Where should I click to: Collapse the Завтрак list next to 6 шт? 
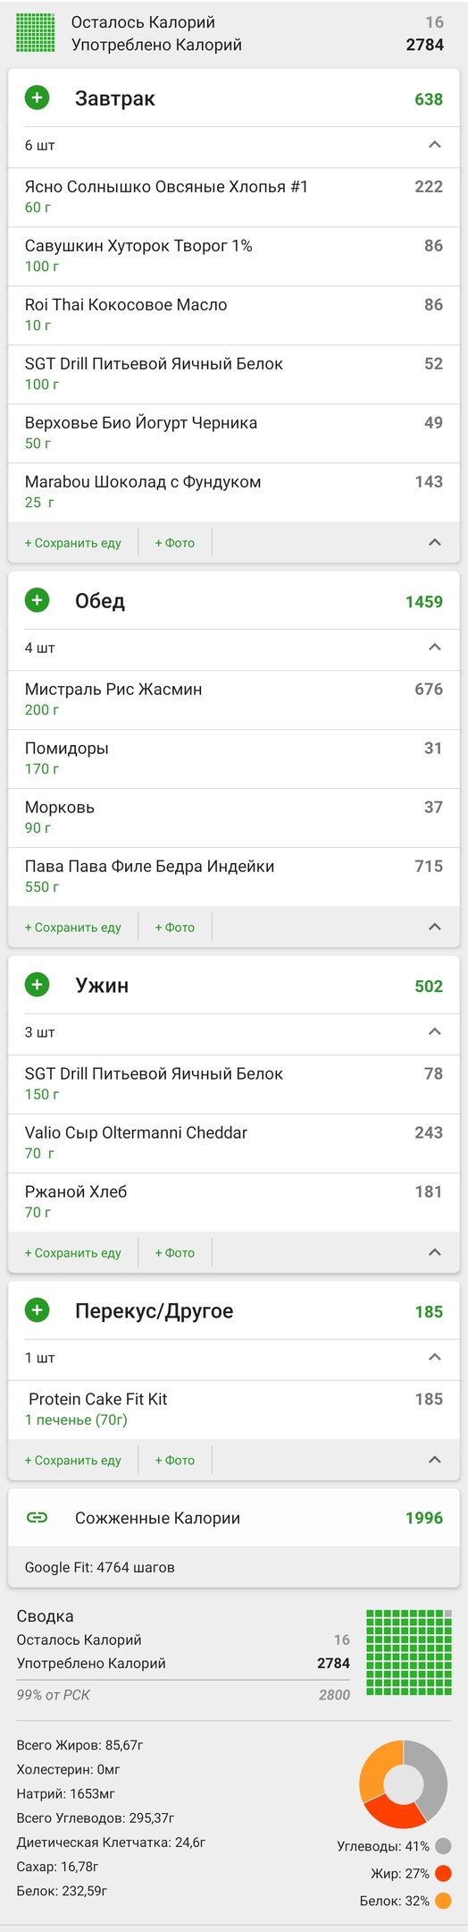tap(435, 145)
